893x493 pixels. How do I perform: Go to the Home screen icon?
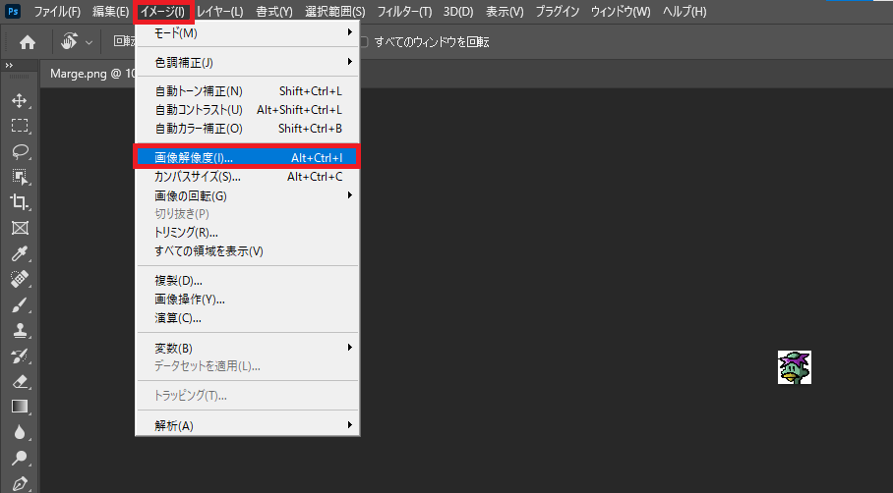point(28,42)
